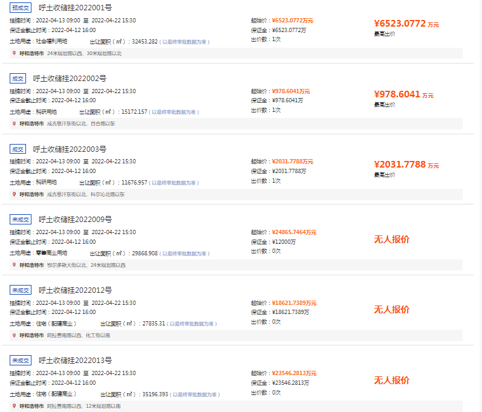Click 未成交 badge beside 2022009号

click(x=20, y=220)
